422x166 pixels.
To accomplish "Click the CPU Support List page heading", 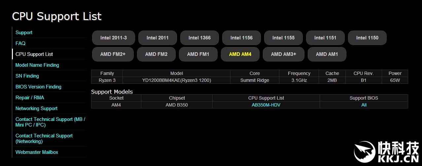I will [57, 16].
